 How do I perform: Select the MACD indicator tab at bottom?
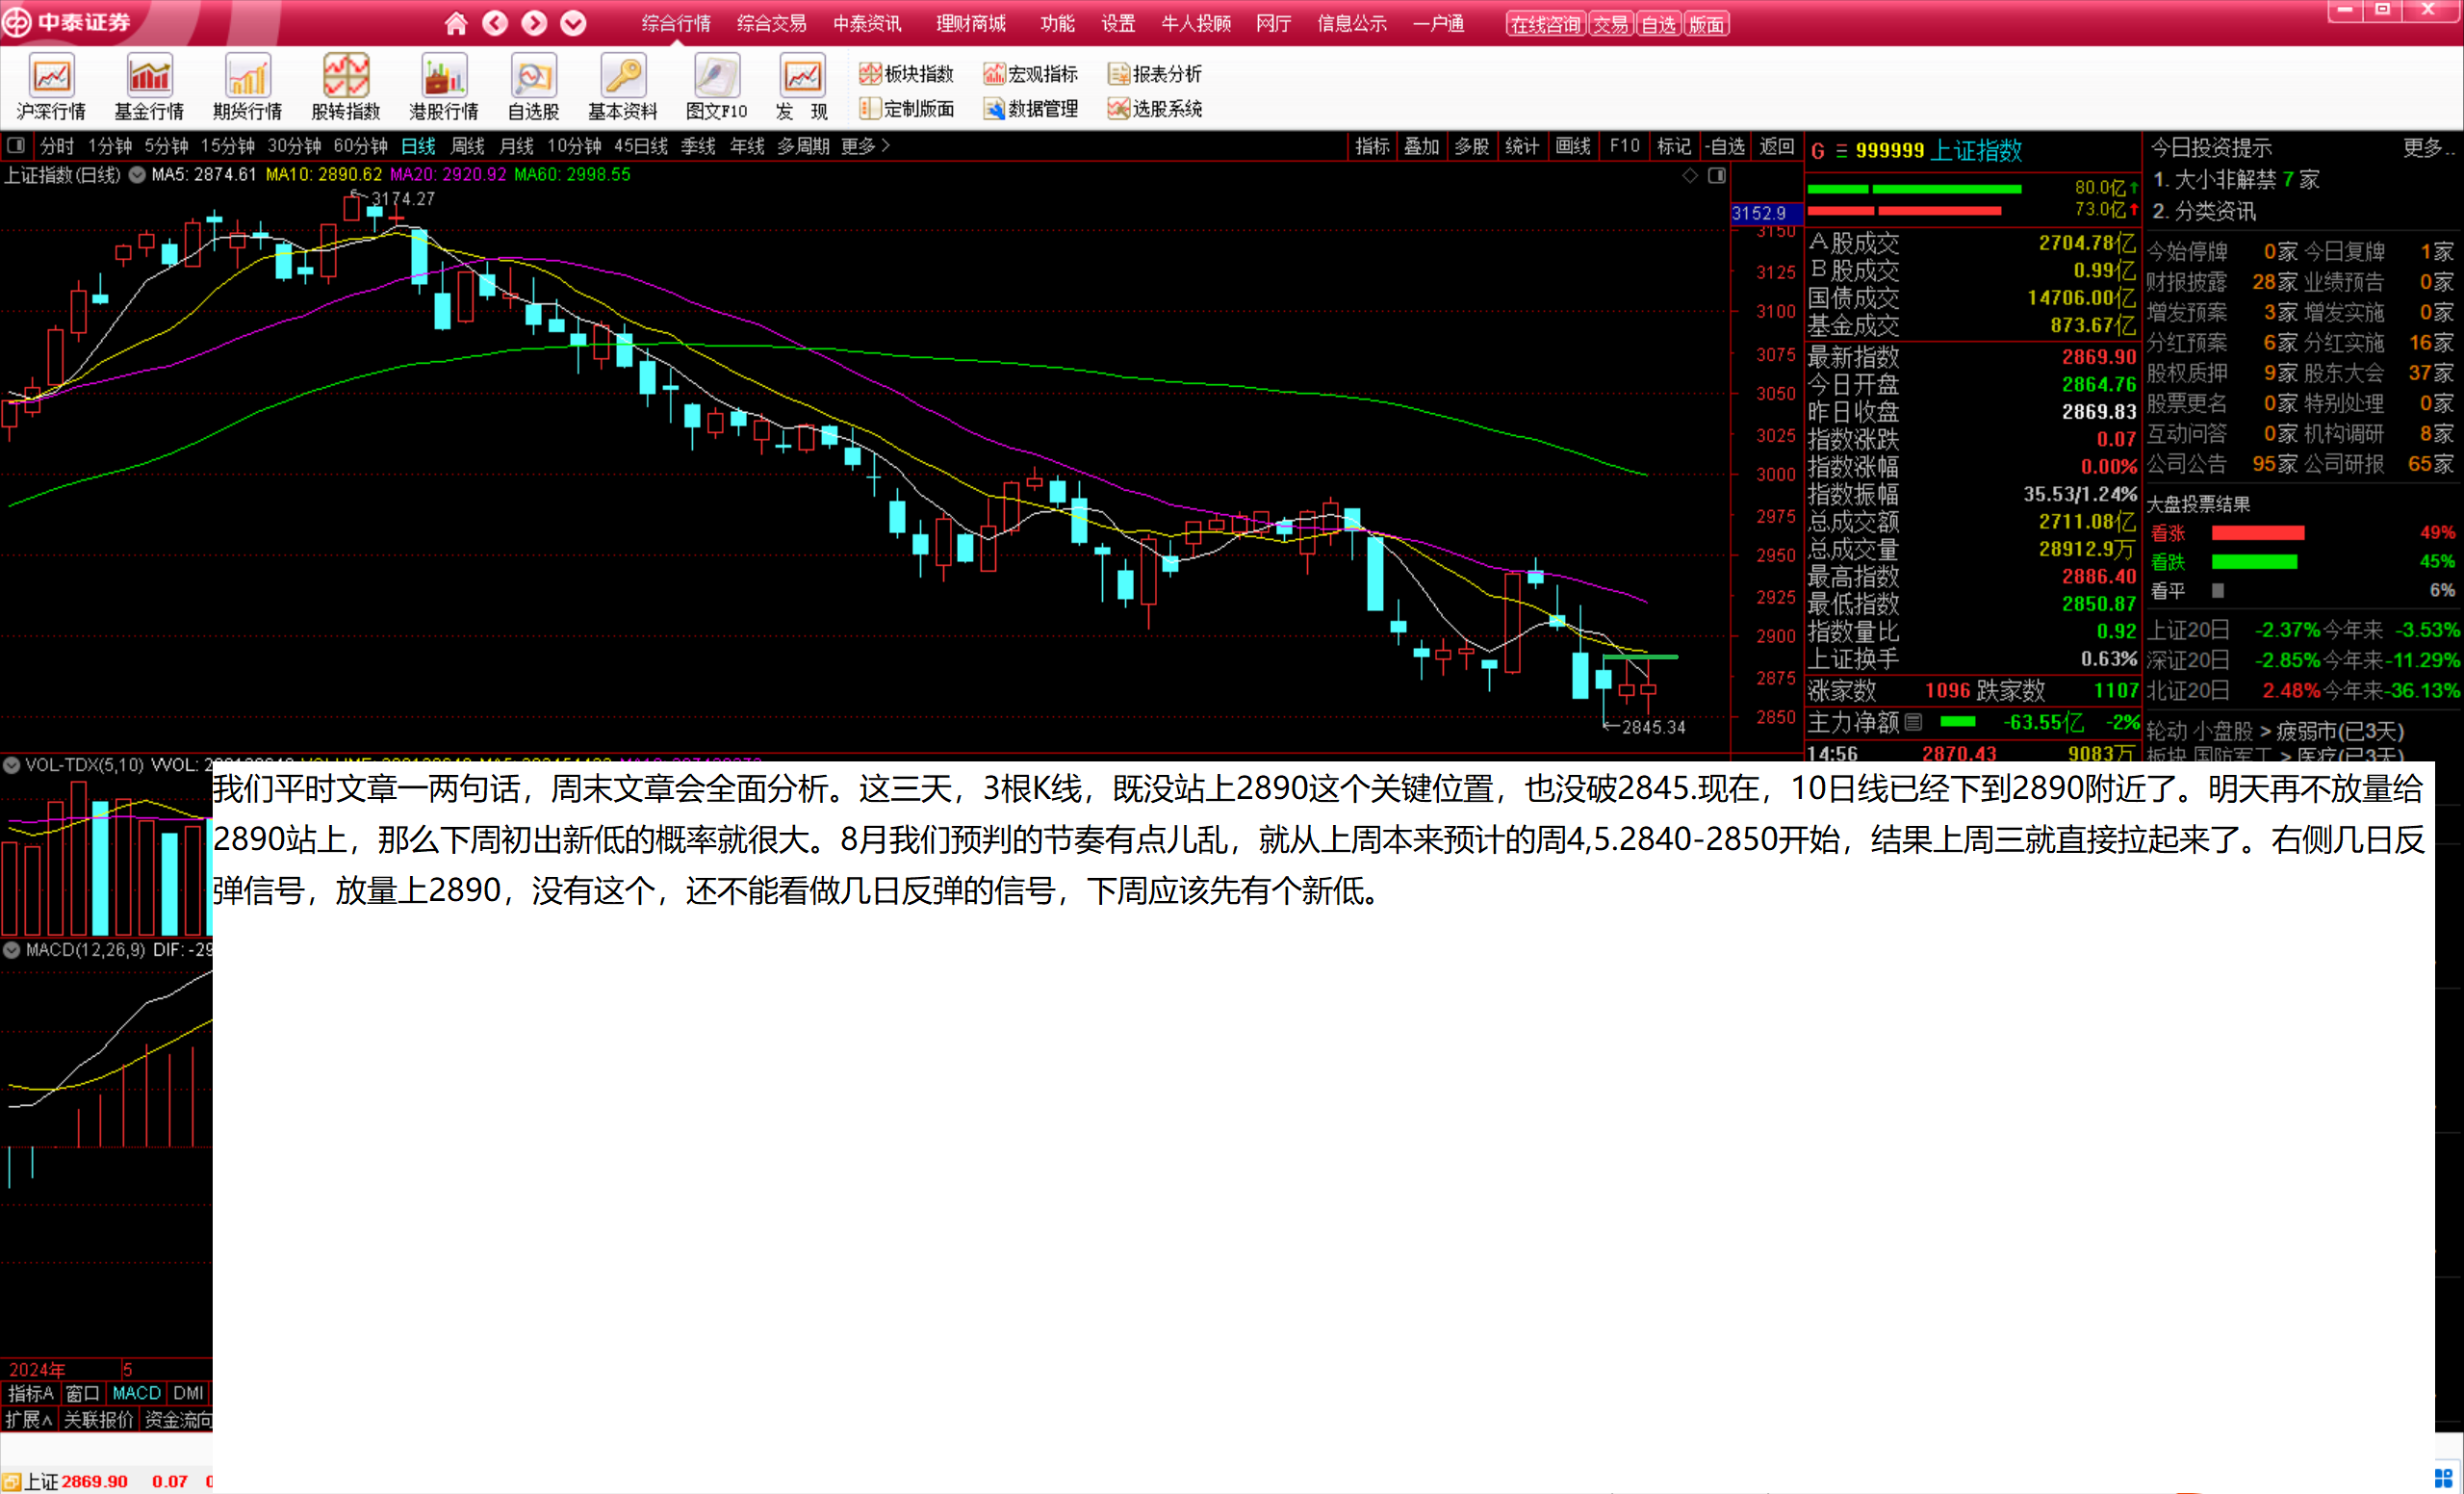(136, 1393)
